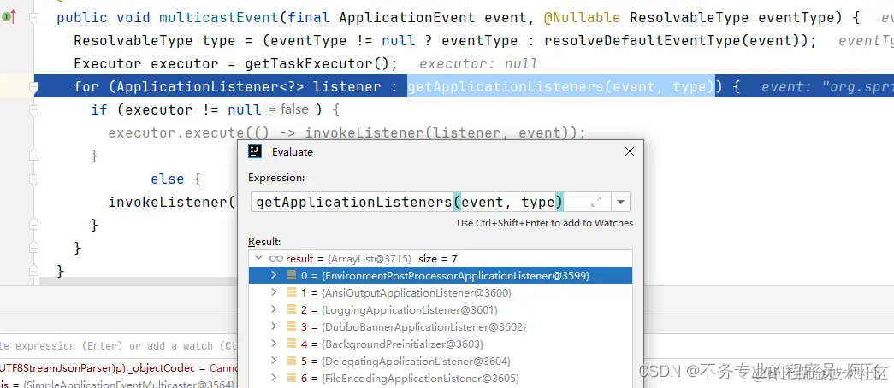Click highlighted 'getApplicationListeners(event, type)' in editor

[x=560, y=86]
